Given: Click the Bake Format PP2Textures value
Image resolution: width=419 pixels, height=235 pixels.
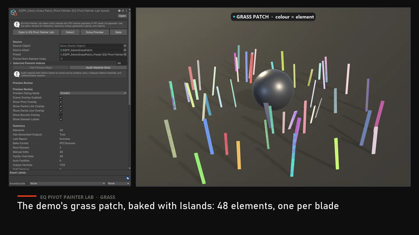Looking at the screenshot, I should (67, 143).
